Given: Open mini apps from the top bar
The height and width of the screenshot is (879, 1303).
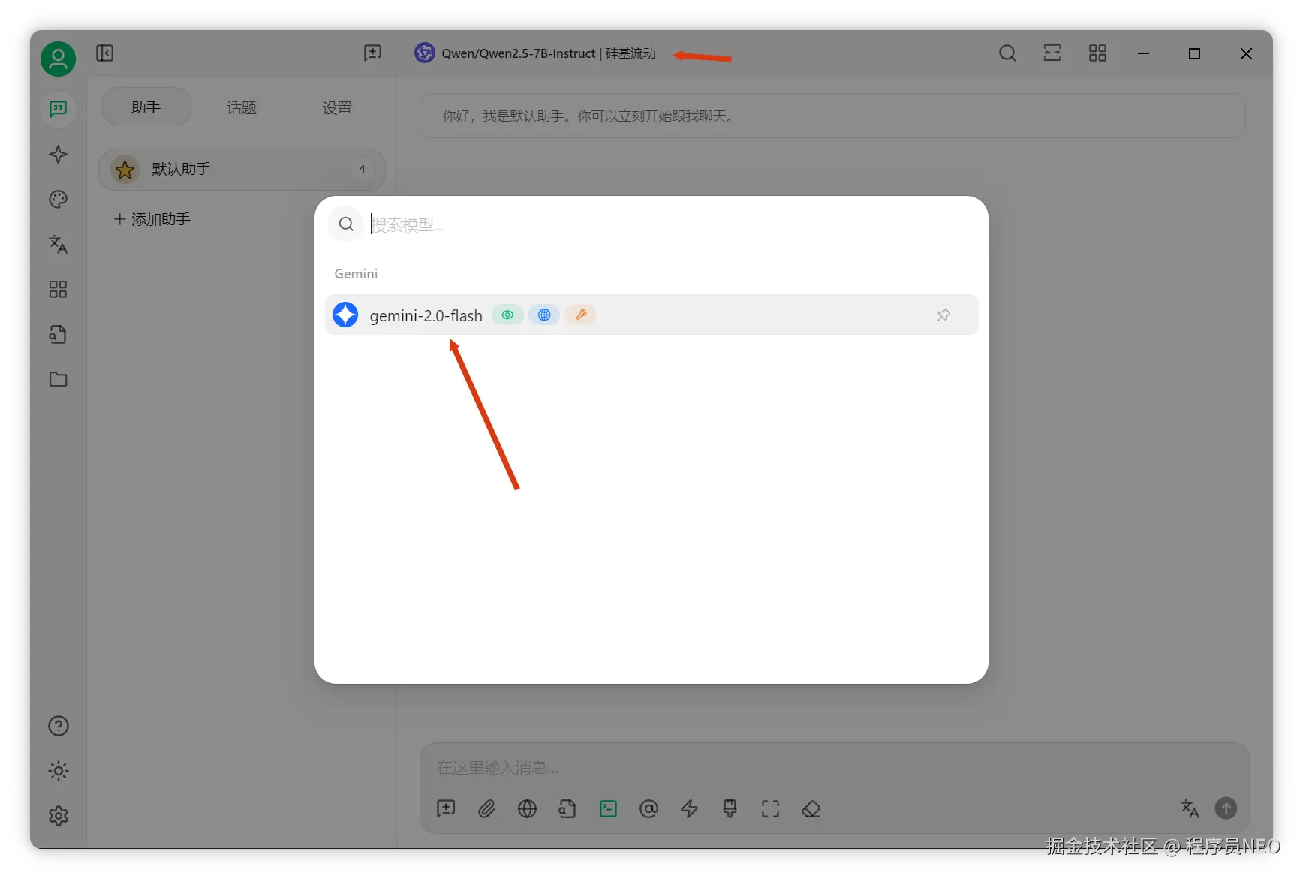Looking at the screenshot, I should pyautogui.click(x=1097, y=53).
